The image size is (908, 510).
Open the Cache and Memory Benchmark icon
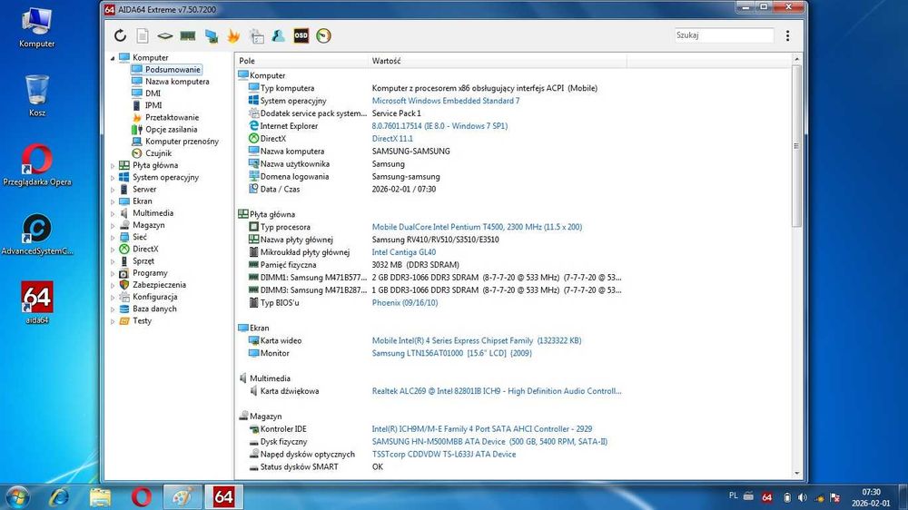[x=188, y=36]
